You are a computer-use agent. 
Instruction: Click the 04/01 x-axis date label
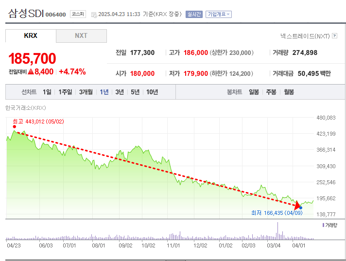[299, 245]
